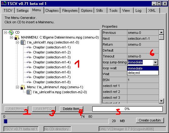This screenshot has width=169, height=133.
Task: Click the Delete Item button
Action: coord(71,109)
